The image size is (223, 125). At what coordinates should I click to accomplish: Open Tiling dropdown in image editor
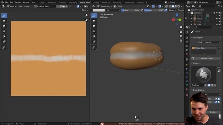[85, 10]
